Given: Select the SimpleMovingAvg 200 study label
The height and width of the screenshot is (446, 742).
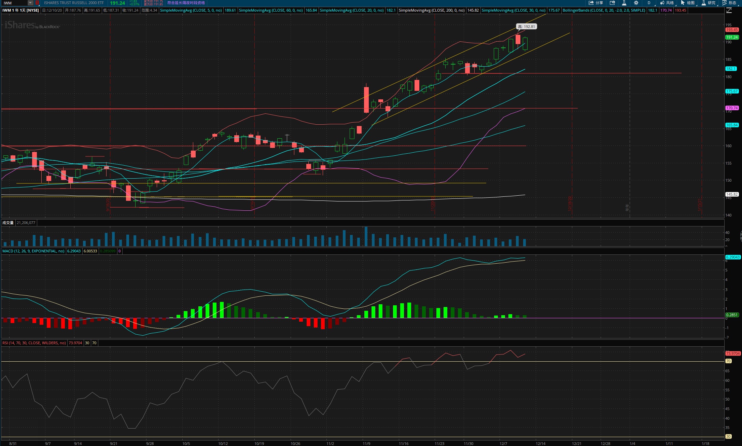Looking at the screenshot, I should 431,10.
